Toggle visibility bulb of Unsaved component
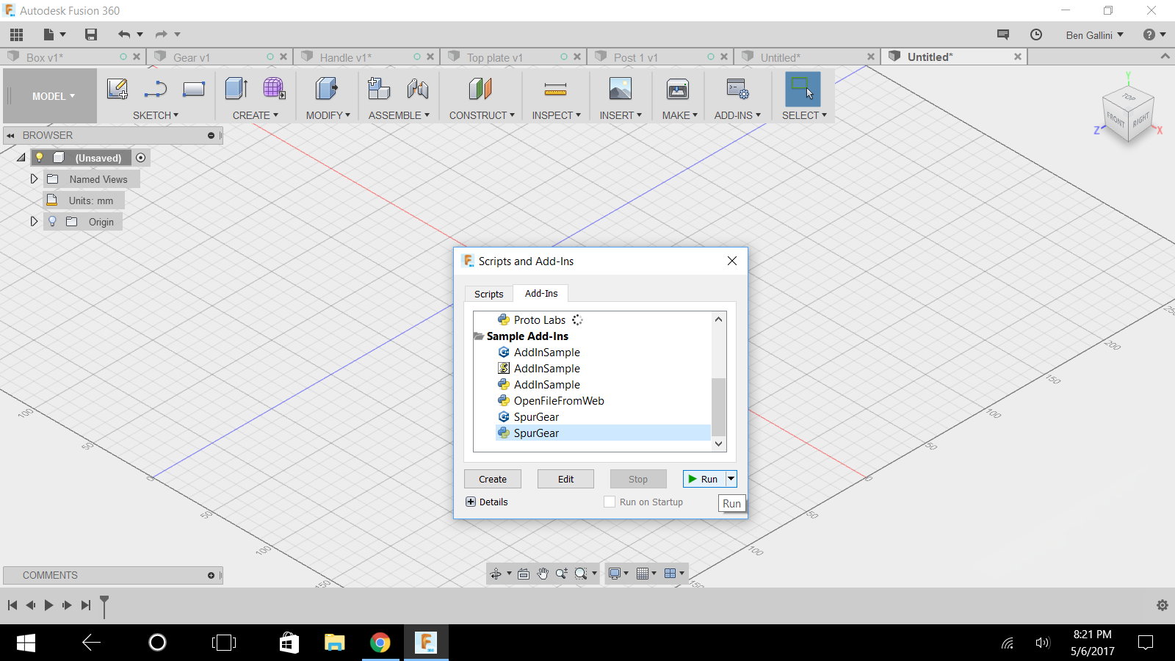1175x661 pixels. tap(40, 157)
